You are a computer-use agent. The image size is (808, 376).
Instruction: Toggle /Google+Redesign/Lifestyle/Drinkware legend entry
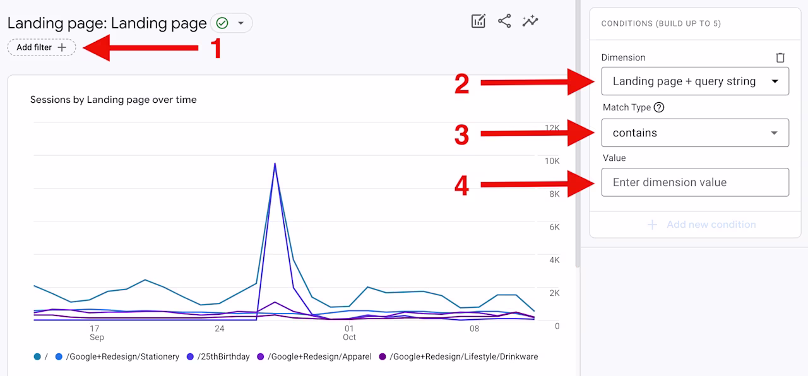pyautogui.click(x=458, y=356)
